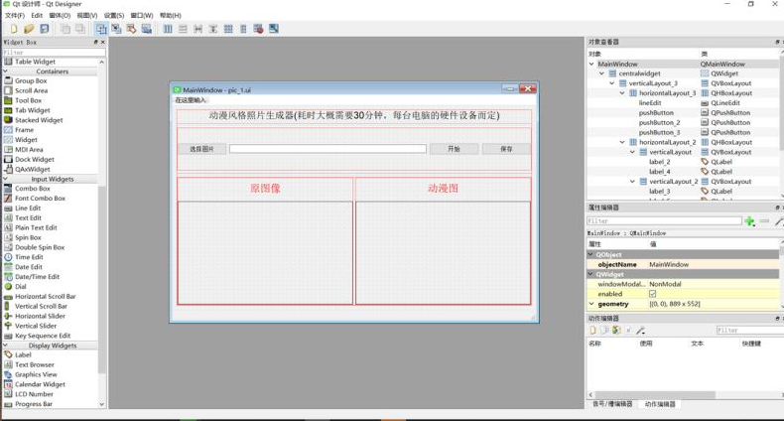Screen dimensions: 784x421
Task: Click New action icon in action editor
Action: pyautogui.click(x=593, y=330)
